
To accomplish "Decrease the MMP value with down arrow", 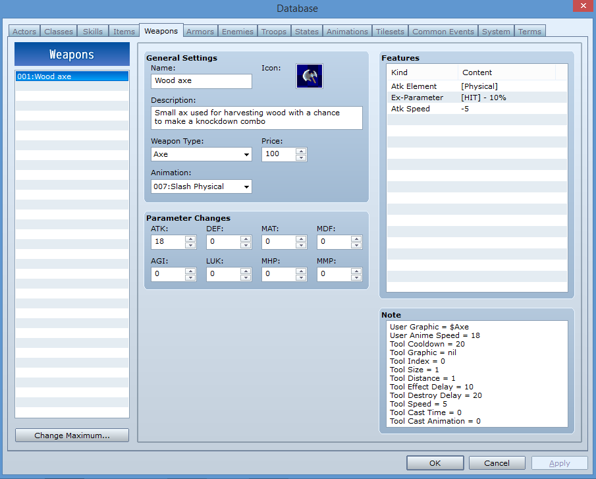I will click(356, 278).
